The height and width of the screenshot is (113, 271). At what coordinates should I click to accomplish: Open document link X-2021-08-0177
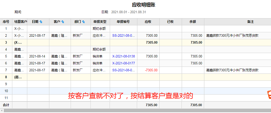pos(124,63)
